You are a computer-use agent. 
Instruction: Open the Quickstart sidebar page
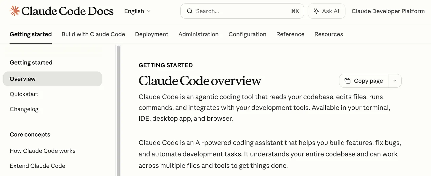[24, 94]
